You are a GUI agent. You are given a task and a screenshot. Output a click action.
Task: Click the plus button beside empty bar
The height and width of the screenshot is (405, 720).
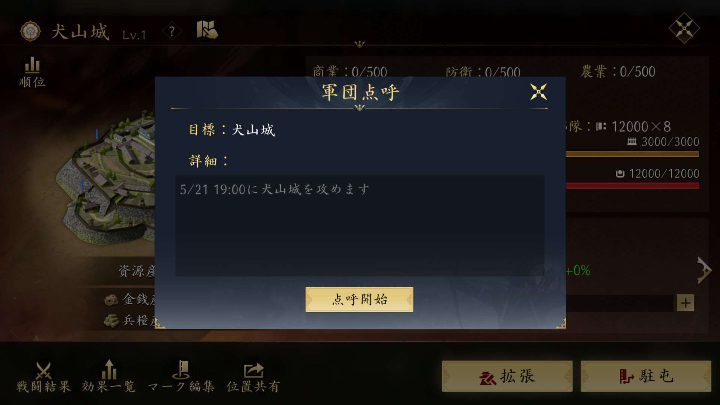(x=685, y=303)
